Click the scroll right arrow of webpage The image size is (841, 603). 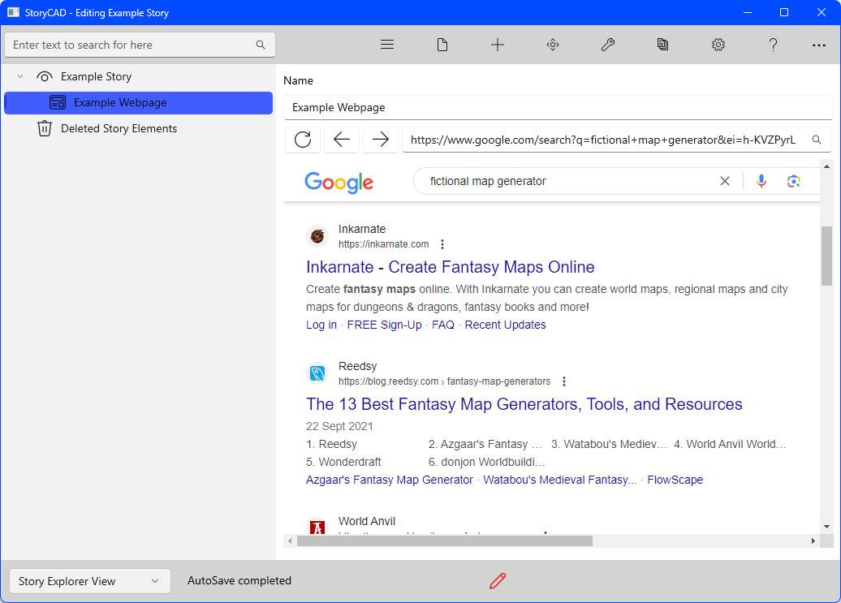coord(813,541)
